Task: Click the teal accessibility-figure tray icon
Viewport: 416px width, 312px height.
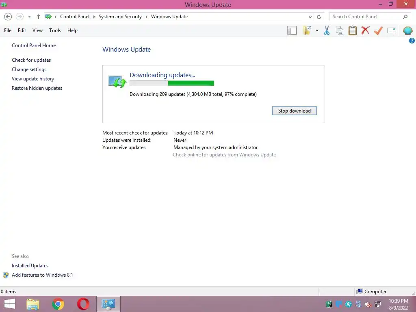Action: (348, 304)
